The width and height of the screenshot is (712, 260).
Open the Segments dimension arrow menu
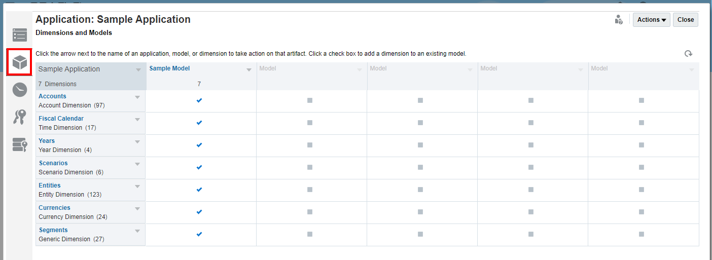click(137, 231)
